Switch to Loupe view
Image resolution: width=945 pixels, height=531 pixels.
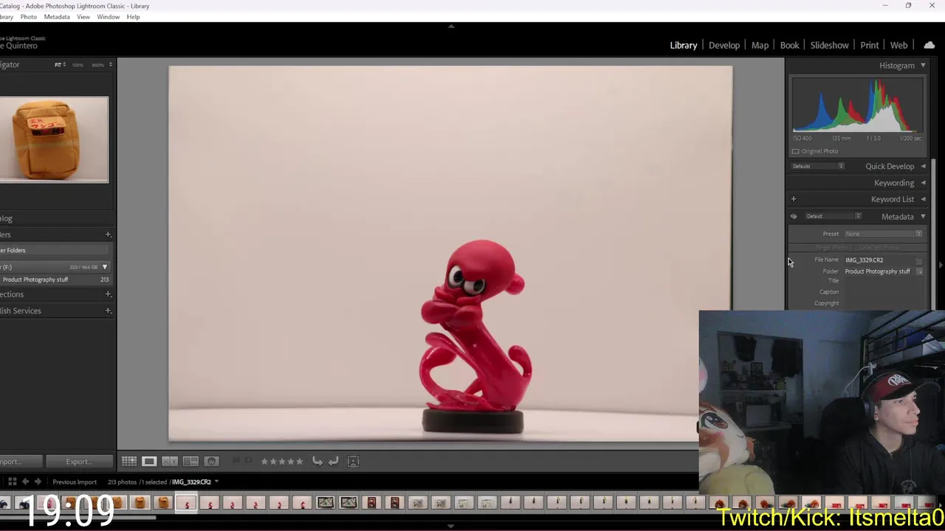pos(149,461)
